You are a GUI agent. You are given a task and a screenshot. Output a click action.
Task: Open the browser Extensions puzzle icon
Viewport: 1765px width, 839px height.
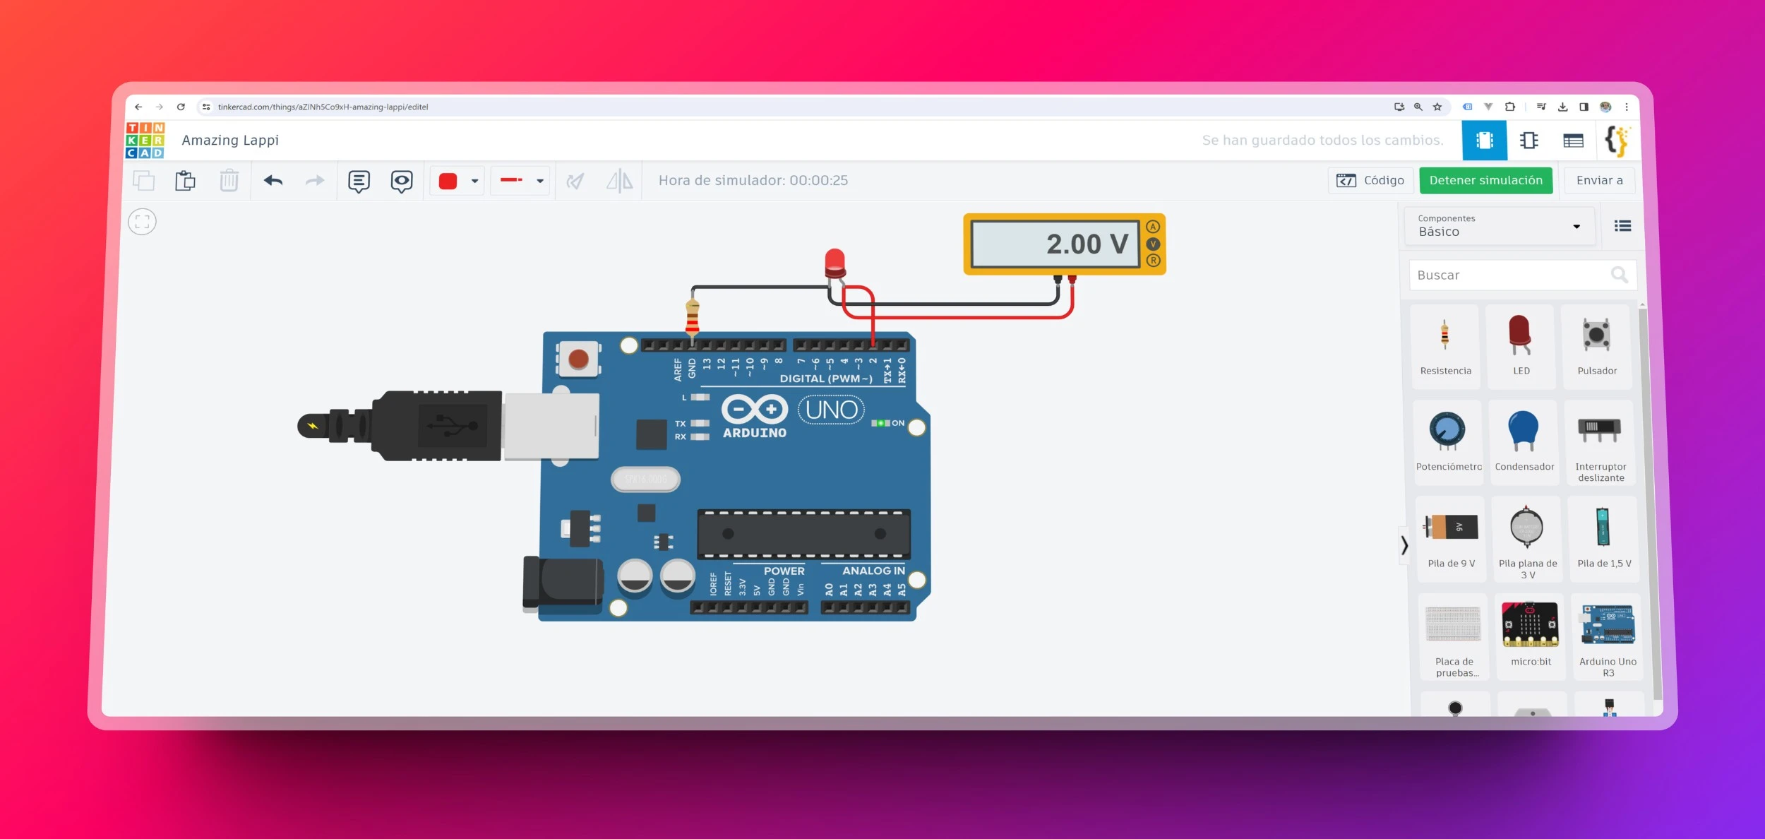[x=1509, y=107]
